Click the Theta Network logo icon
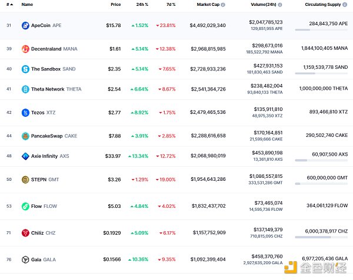 point(25,89)
